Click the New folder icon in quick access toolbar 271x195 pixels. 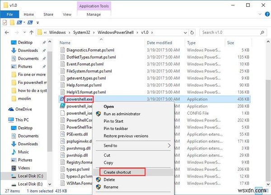[12, 23]
